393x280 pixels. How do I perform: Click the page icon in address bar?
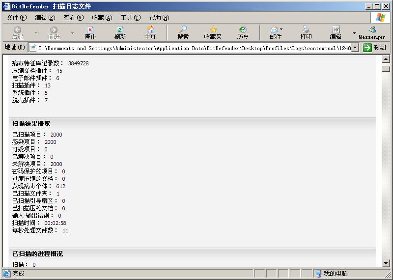pyautogui.click(x=32, y=48)
